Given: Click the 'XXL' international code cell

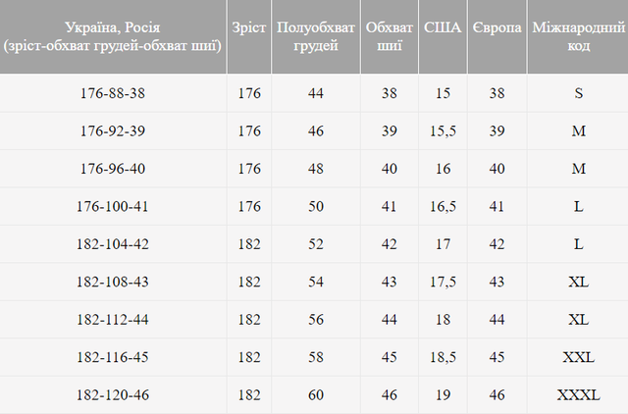Looking at the screenshot, I should [x=578, y=357].
